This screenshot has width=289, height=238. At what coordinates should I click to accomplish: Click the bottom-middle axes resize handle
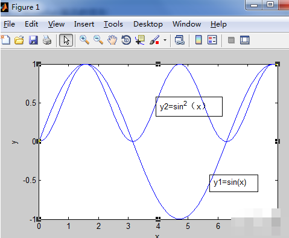pyautogui.click(x=158, y=219)
